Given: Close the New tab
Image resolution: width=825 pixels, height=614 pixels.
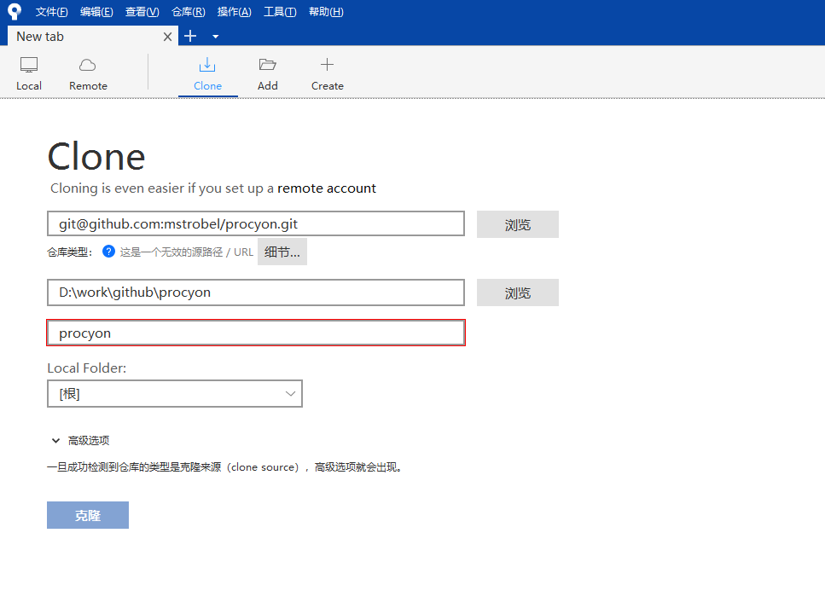Looking at the screenshot, I should [x=168, y=37].
